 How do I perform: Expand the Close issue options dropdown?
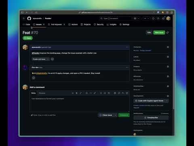(116, 115)
